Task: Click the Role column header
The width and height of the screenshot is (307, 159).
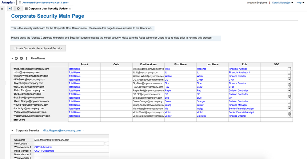Action: (x=244, y=64)
